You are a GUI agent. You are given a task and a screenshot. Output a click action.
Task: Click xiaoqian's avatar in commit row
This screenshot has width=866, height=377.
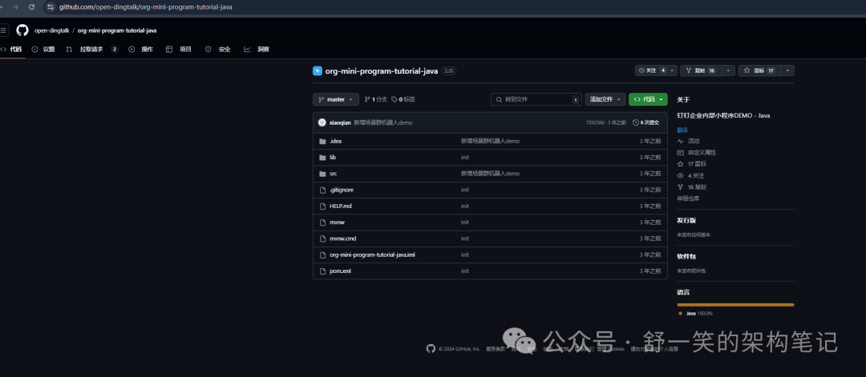(322, 122)
